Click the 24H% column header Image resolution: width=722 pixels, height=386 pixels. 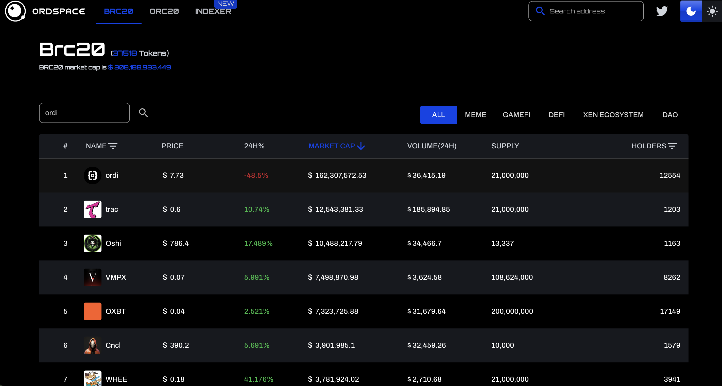point(254,146)
